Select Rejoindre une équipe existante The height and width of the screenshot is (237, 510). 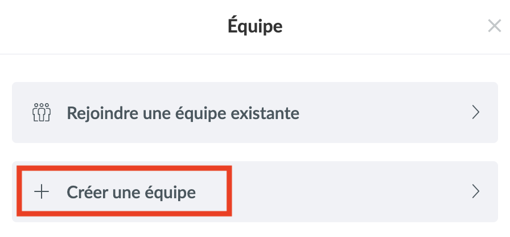click(183, 112)
